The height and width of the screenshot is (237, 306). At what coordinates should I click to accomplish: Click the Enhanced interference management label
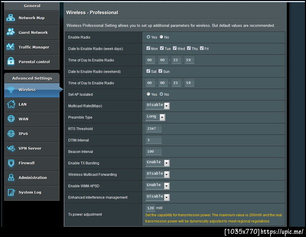click(x=98, y=197)
